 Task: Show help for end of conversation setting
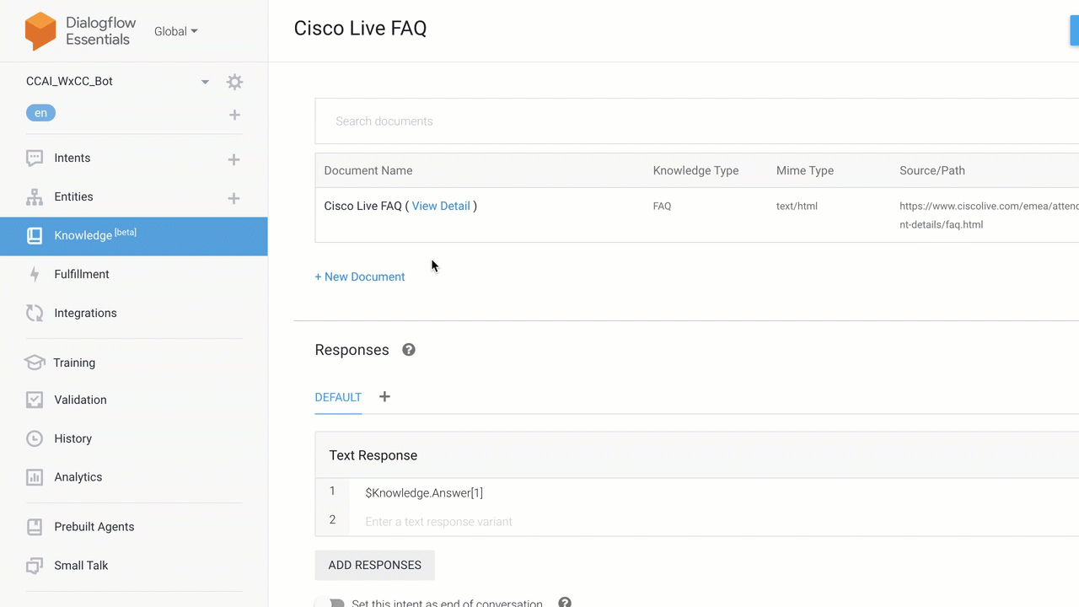pyautogui.click(x=565, y=603)
